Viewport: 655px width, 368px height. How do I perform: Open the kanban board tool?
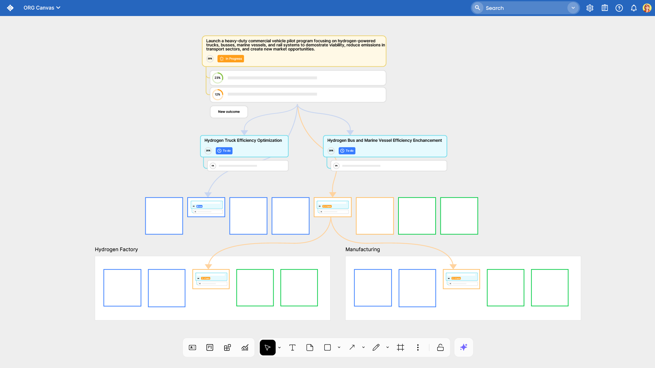[210, 348]
